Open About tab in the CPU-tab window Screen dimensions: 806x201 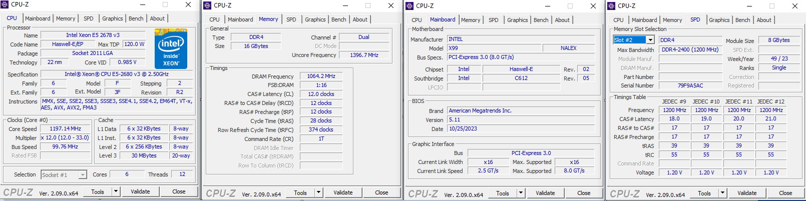click(157, 18)
